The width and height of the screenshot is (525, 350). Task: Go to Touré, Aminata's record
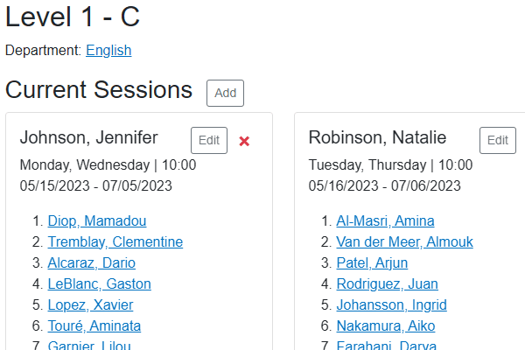click(x=94, y=325)
